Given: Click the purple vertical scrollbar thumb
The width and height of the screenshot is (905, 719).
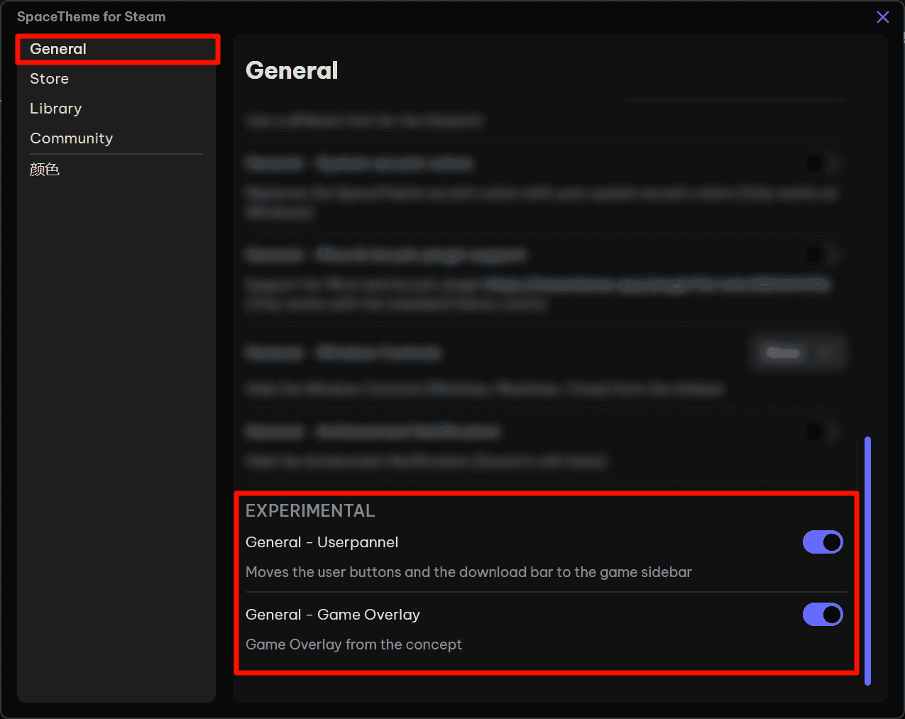Looking at the screenshot, I should pyautogui.click(x=867, y=561).
